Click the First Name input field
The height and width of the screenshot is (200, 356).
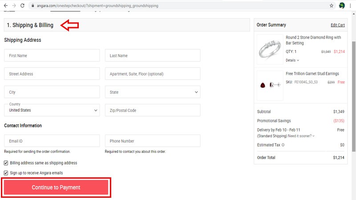pyautogui.click(x=52, y=56)
